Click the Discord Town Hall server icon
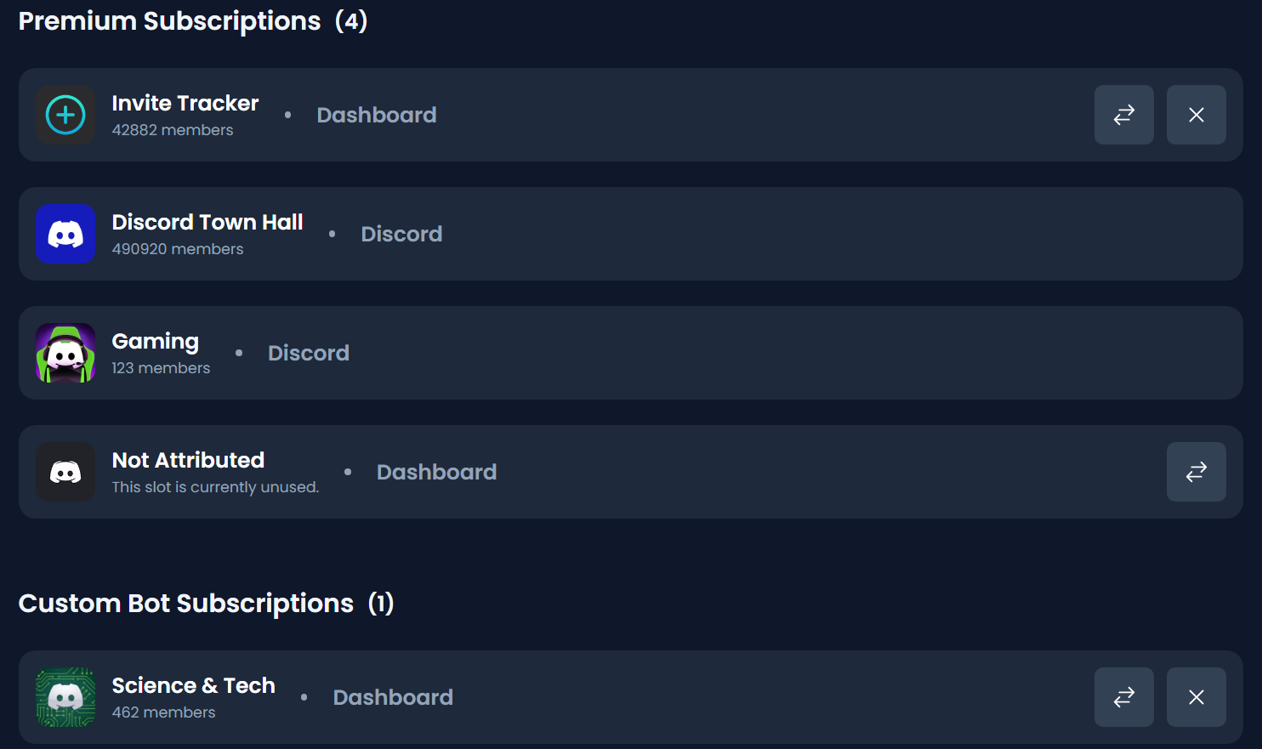 pyautogui.click(x=65, y=234)
